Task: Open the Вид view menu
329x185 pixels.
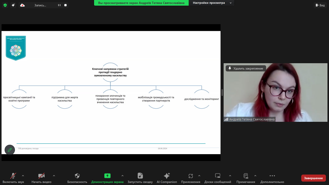Action: 320,5
